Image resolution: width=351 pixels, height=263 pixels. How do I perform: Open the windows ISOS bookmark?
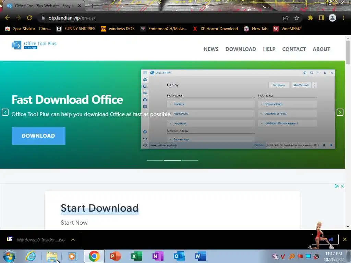[x=118, y=29]
